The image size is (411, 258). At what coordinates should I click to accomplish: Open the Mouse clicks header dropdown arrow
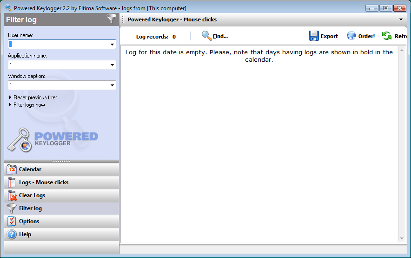pyautogui.click(x=401, y=19)
